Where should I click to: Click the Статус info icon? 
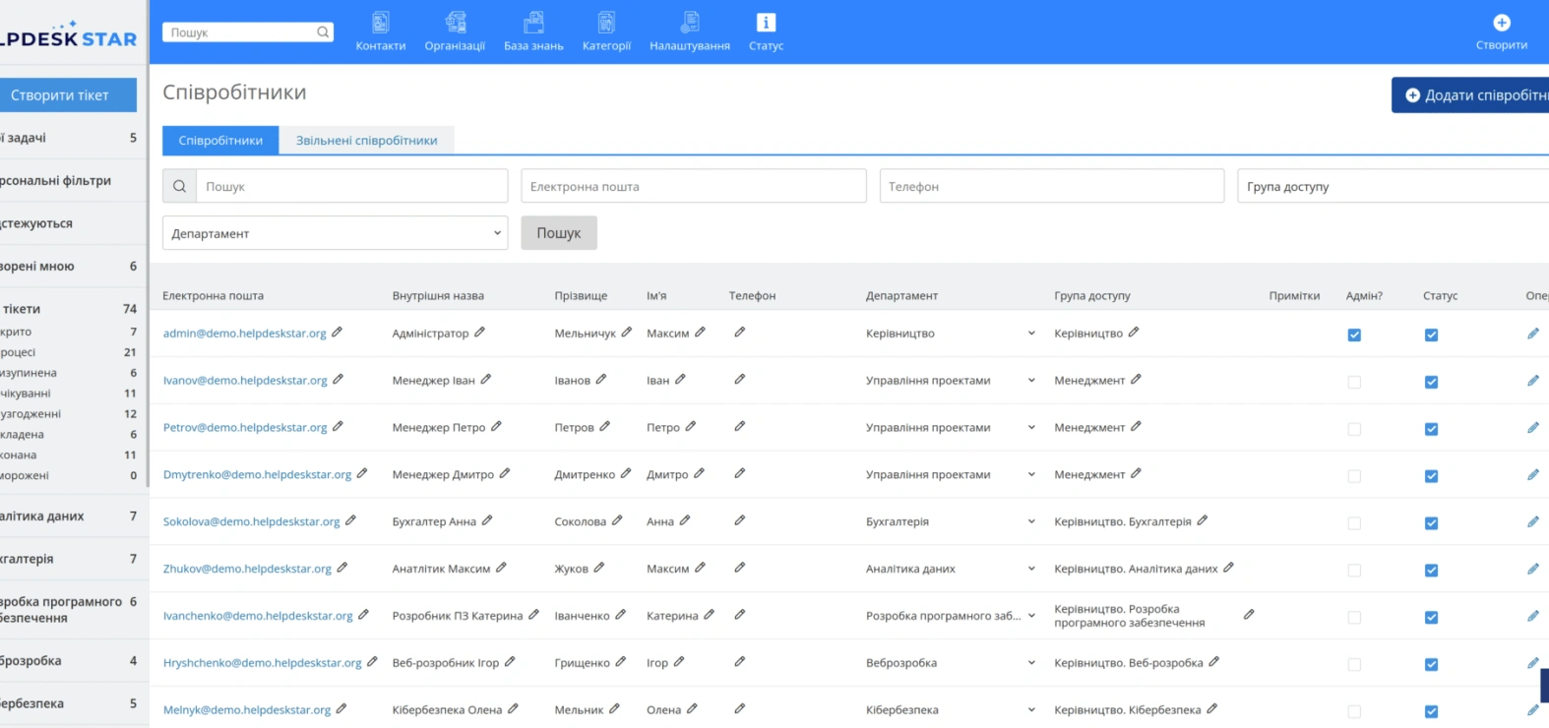pos(766,22)
